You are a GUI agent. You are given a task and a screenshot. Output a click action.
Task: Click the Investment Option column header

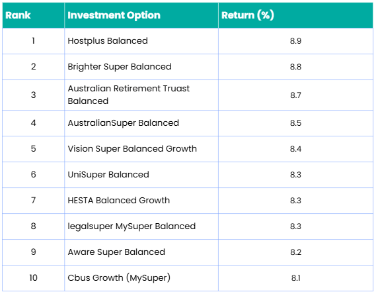(x=141, y=15)
